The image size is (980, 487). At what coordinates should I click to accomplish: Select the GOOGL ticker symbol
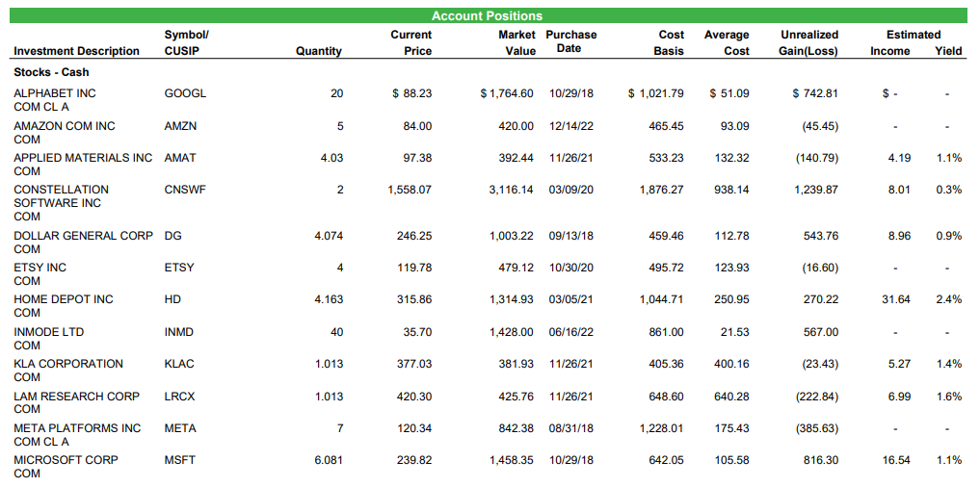pos(185,93)
